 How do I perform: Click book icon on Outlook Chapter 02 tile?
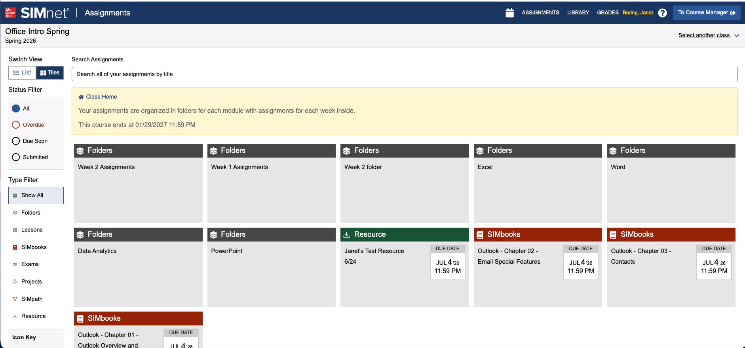coord(480,235)
